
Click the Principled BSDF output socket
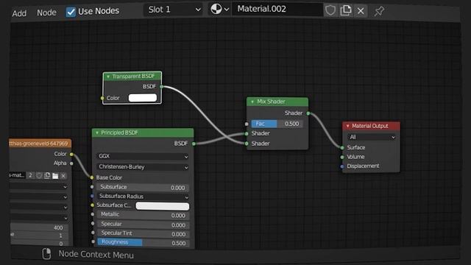click(x=194, y=144)
